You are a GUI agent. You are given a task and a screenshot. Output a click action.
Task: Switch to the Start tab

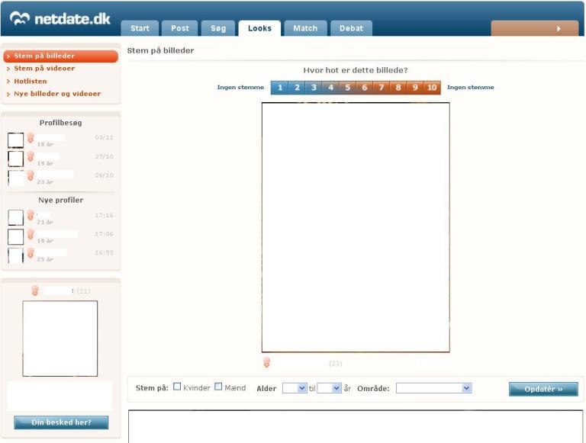(140, 28)
